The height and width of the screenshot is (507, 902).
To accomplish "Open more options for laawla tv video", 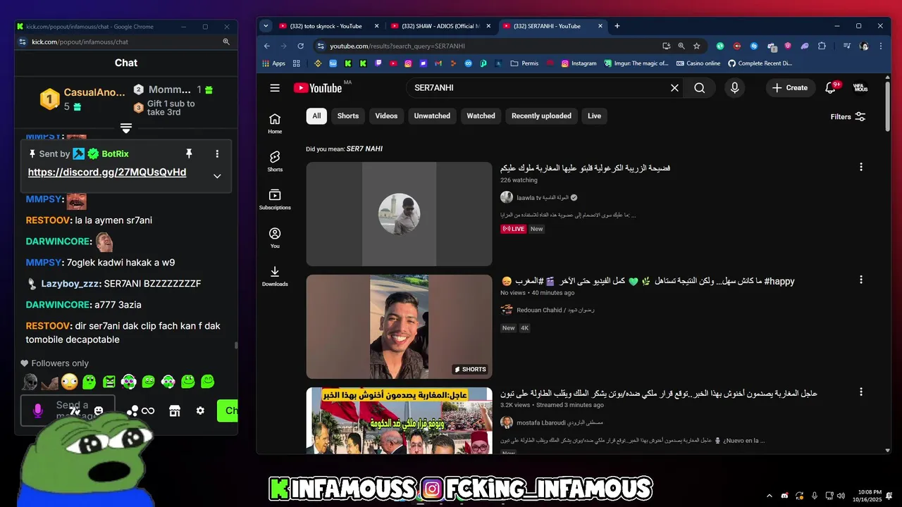I will 860,168.
